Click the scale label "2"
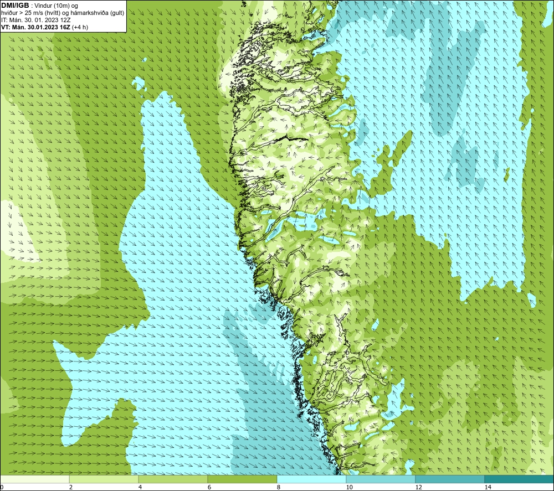This screenshot has height=491, width=554. click(71, 487)
